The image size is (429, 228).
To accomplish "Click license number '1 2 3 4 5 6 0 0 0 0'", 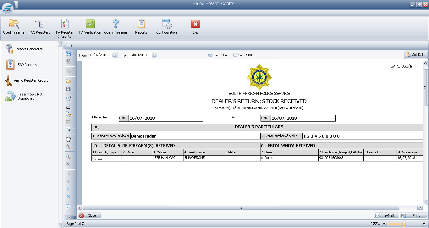I will click(322, 136).
